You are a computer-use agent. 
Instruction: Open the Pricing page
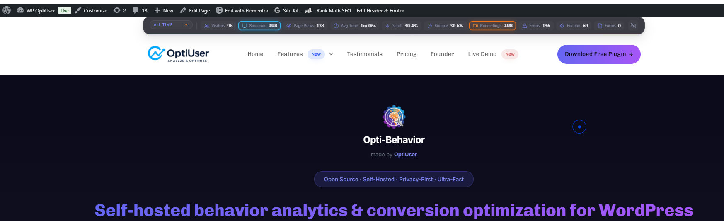click(x=407, y=54)
